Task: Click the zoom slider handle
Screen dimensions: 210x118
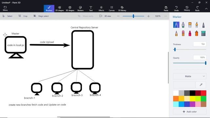Action: pos(134,16)
